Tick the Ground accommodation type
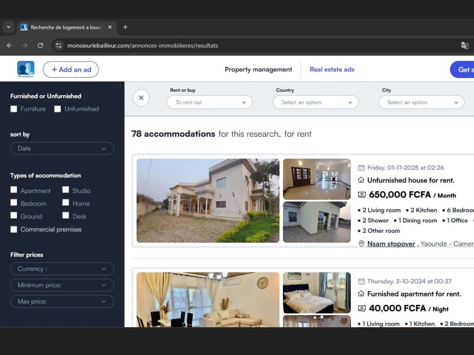 (x=14, y=215)
